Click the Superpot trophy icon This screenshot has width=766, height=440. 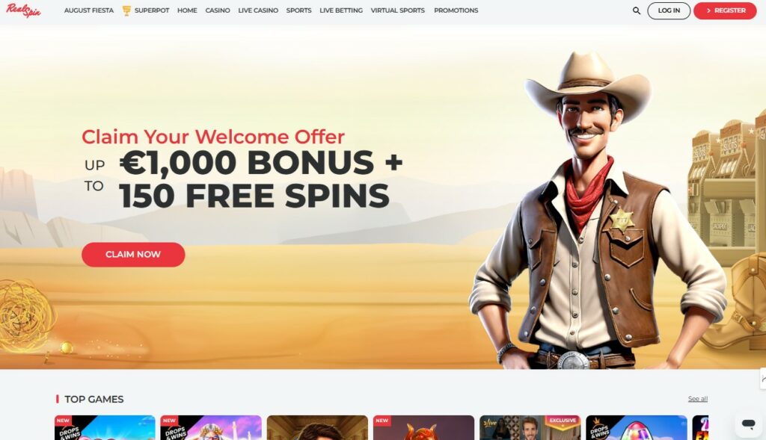126,10
